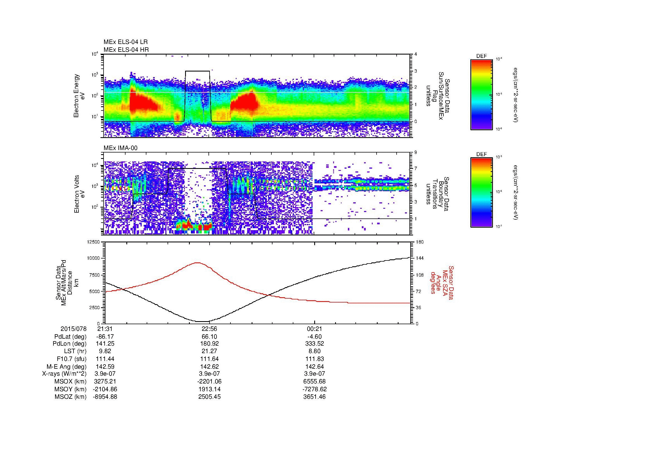Click the 'MEx IMA-00' panel title
Screen dimensions: 651x460
121,148
